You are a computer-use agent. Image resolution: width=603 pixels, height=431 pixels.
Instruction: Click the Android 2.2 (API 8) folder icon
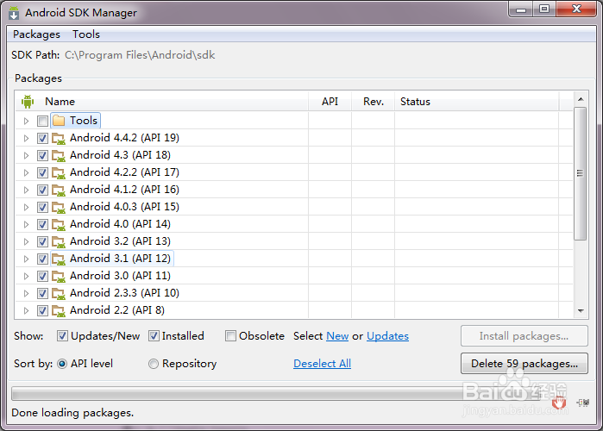tap(59, 311)
